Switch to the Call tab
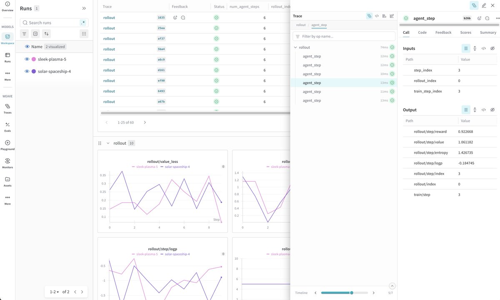Image resolution: width=500 pixels, height=300 pixels. pos(406,32)
